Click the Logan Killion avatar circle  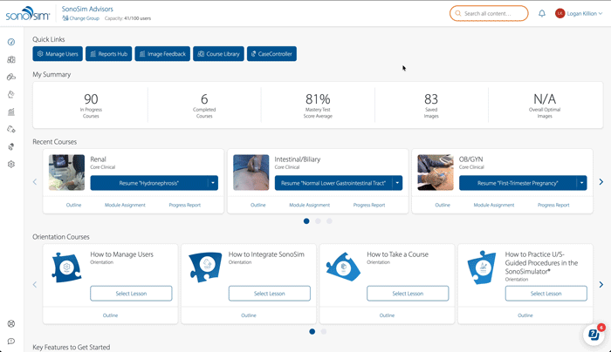click(x=560, y=13)
